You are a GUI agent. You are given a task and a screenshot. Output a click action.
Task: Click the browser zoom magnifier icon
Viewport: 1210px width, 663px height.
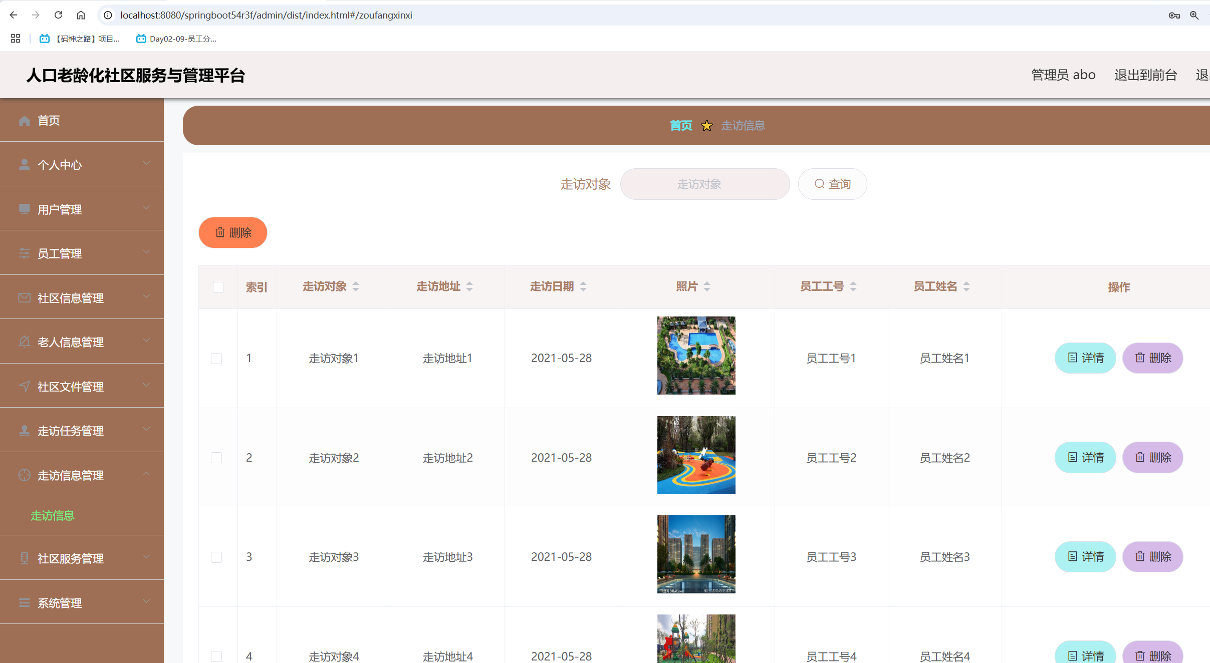[x=1194, y=15]
